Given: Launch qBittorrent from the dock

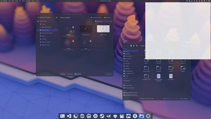Looking at the screenshot, I should (82, 116).
